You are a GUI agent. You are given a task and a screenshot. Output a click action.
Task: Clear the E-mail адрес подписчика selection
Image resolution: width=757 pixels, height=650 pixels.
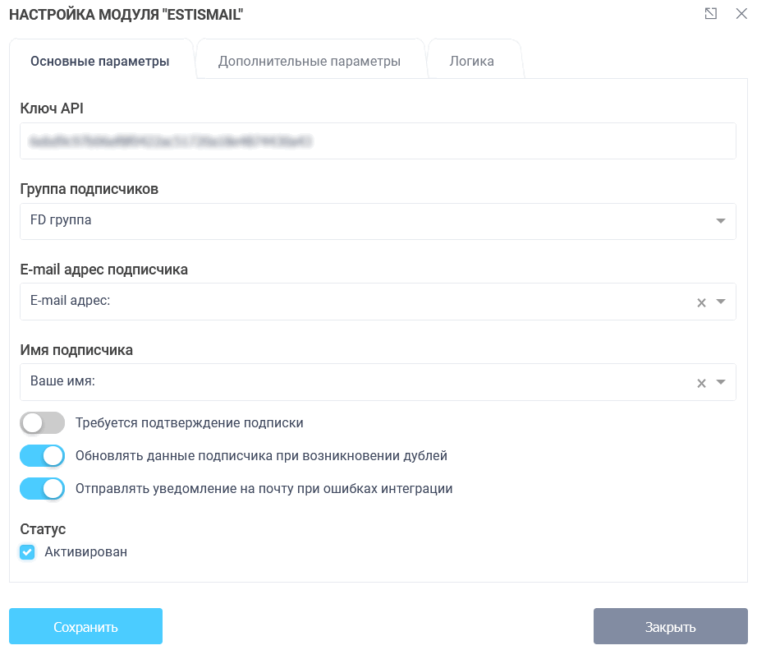701,302
